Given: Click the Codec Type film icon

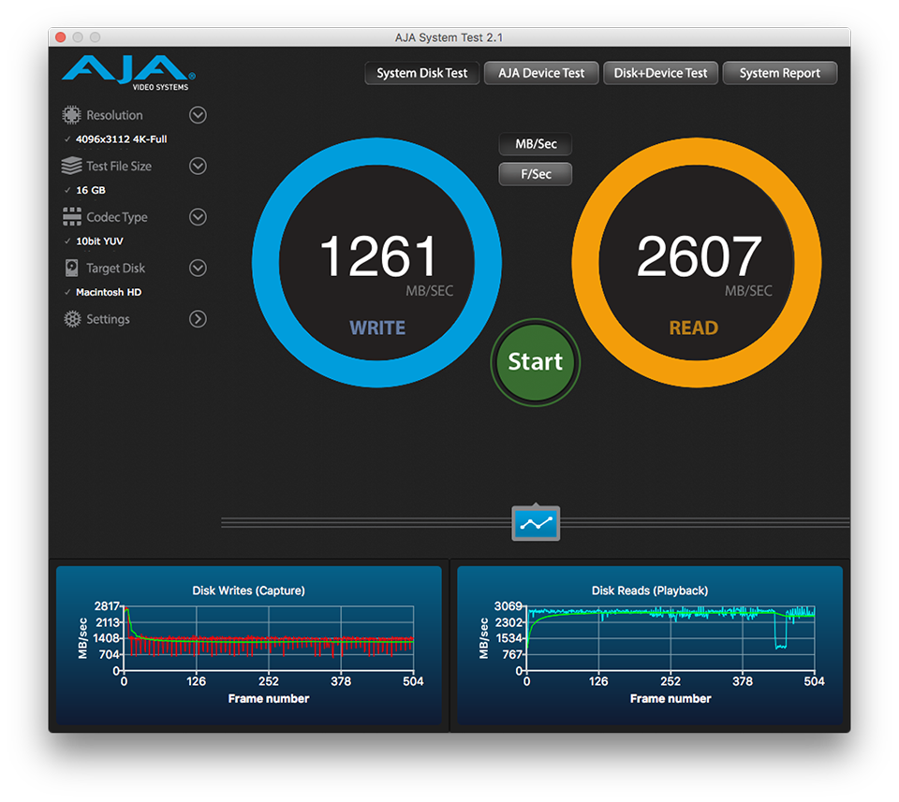Looking at the screenshot, I should (x=72, y=217).
